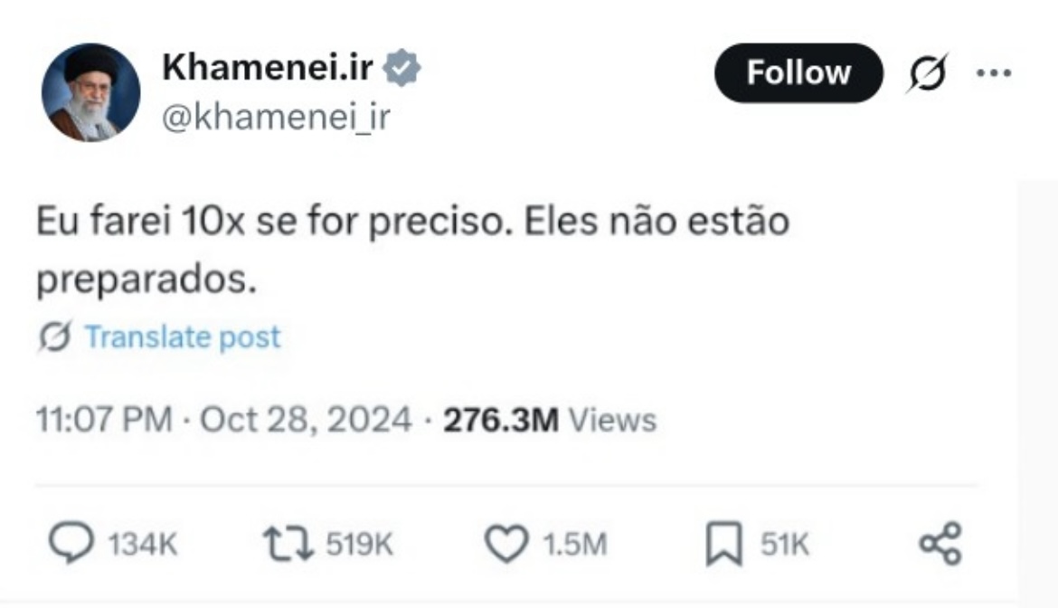Click the share icon on the post
Image resolution: width=1058 pixels, height=608 pixels.
[940, 544]
